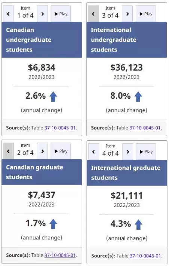Click the Canadian undergraduate students header
This screenshot has width=169, height=266.
[42, 40]
